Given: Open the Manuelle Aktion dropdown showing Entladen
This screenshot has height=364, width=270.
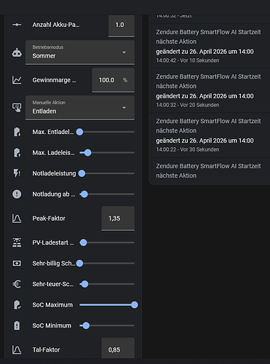Looking at the screenshot, I should [80, 108].
